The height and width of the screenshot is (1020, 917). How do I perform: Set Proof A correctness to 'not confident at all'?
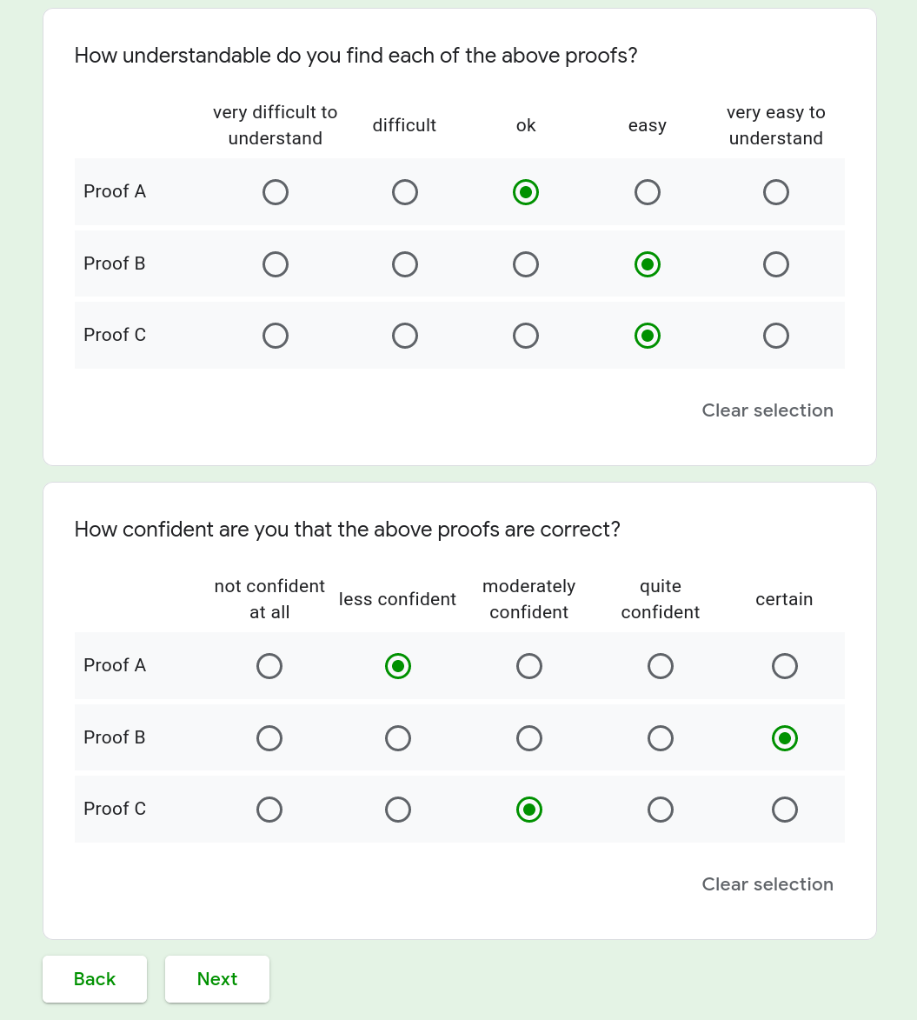[269, 666]
